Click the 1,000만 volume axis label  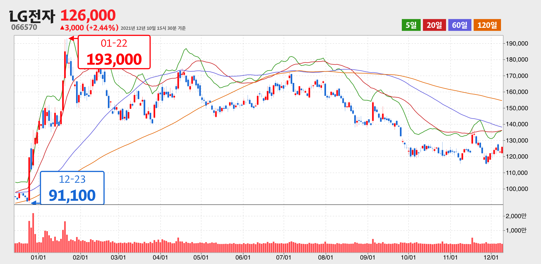coord(516,231)
